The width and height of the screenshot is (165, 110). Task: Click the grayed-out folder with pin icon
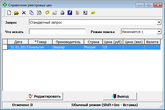point(55,13)
